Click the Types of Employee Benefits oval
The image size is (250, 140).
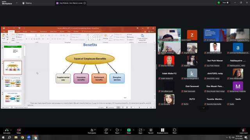[x=90, y=59]
